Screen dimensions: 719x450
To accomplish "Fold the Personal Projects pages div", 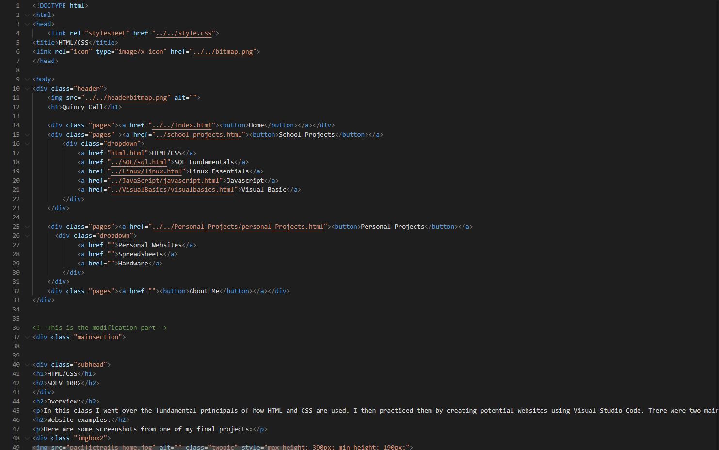I will (27, 227).
